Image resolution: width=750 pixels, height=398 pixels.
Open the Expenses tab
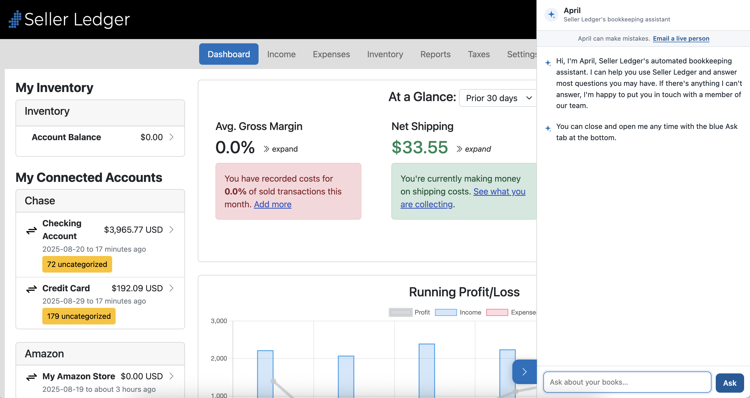pyautogui.click(x=331, y=54)
